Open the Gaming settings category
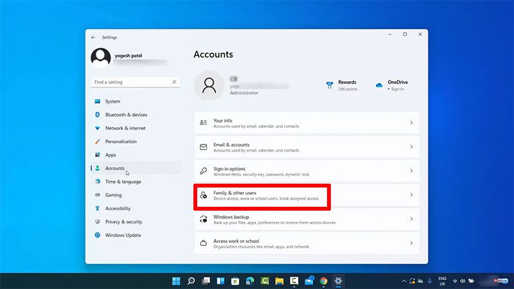Viewport: 514px width, 289px height. 136,195
